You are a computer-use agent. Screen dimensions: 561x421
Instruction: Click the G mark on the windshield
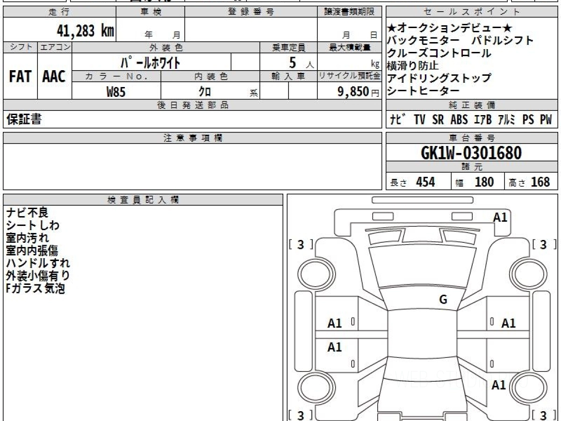pyautogui.click(x=443, y=300)
